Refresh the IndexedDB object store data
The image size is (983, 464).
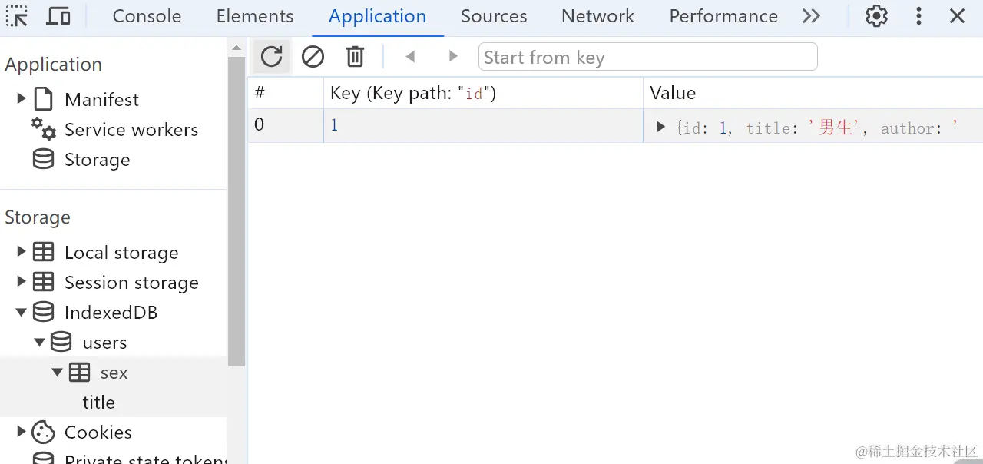point(272,56)
